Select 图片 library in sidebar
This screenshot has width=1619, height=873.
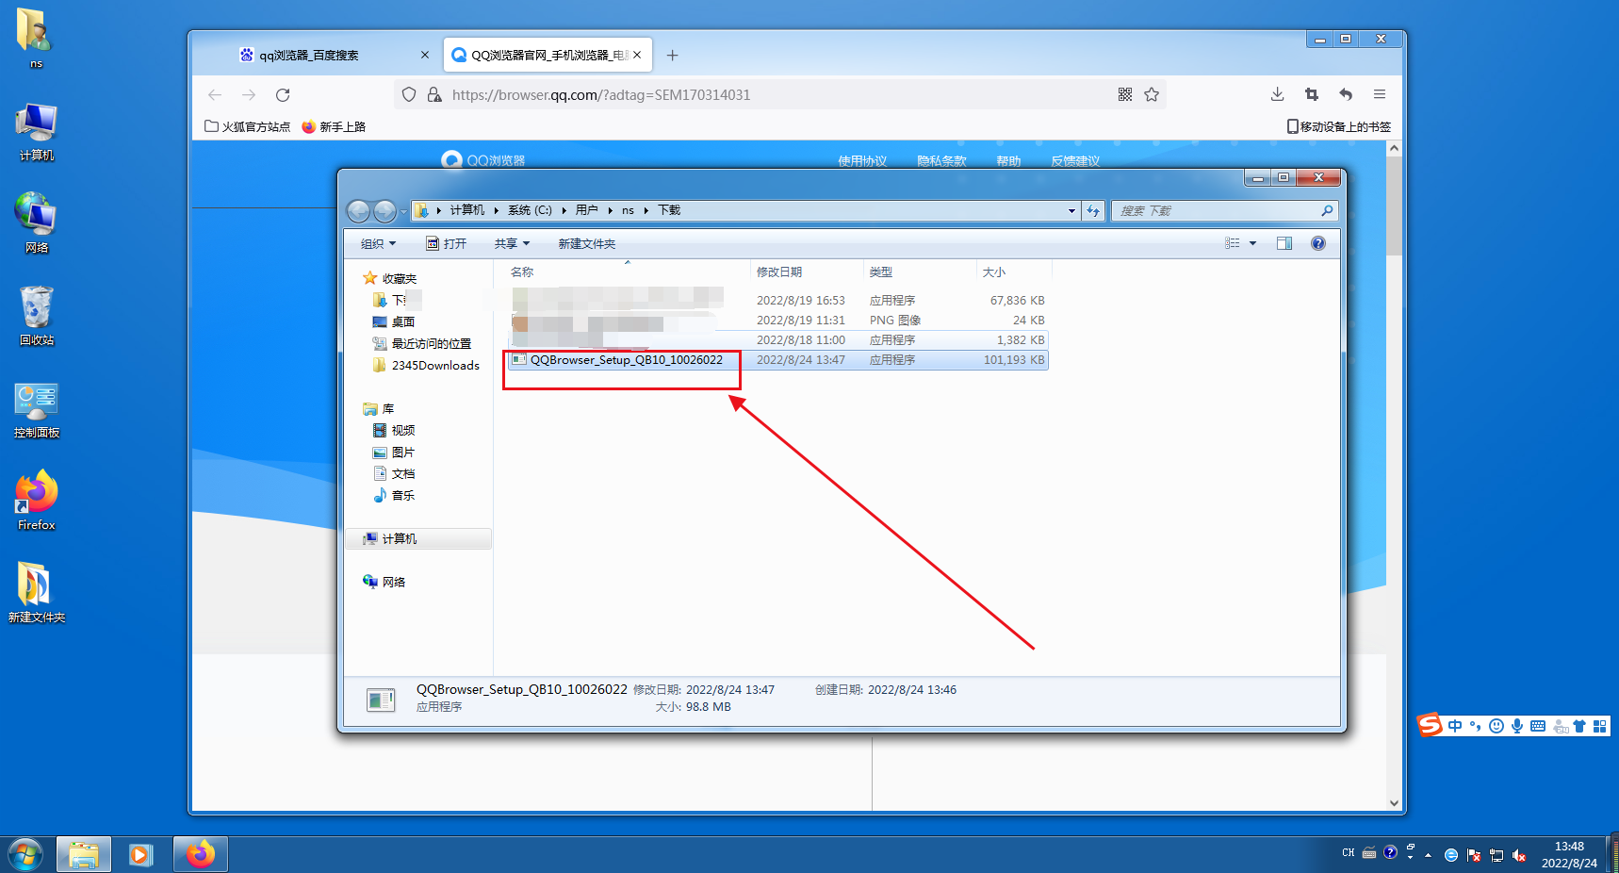tap(394, 453)
